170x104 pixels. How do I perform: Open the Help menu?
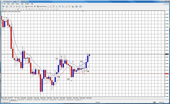point(32,4)
